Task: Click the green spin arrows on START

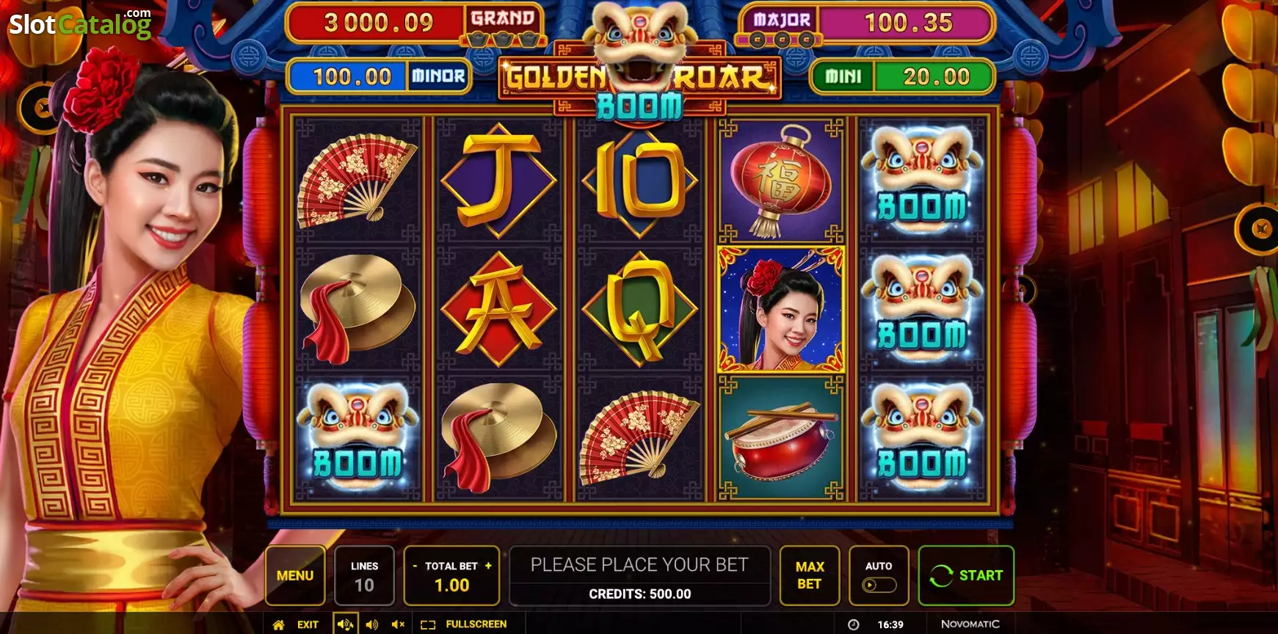Action: tap(941, 576)
